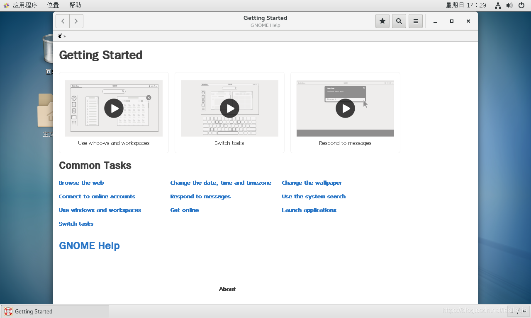The image size is (531, 318).
Task: Go back with the left arrow button
Action: 63,21
